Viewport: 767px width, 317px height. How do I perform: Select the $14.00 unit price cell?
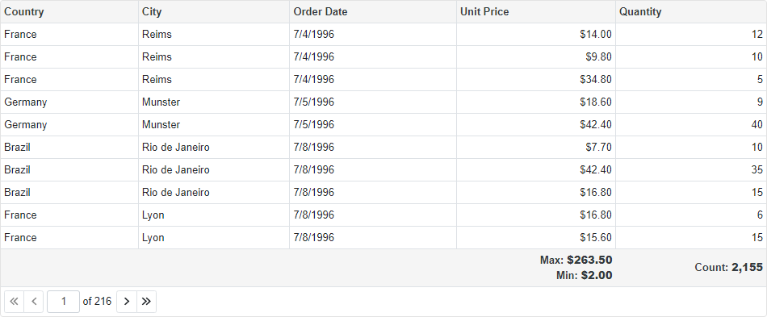point(535,34)
